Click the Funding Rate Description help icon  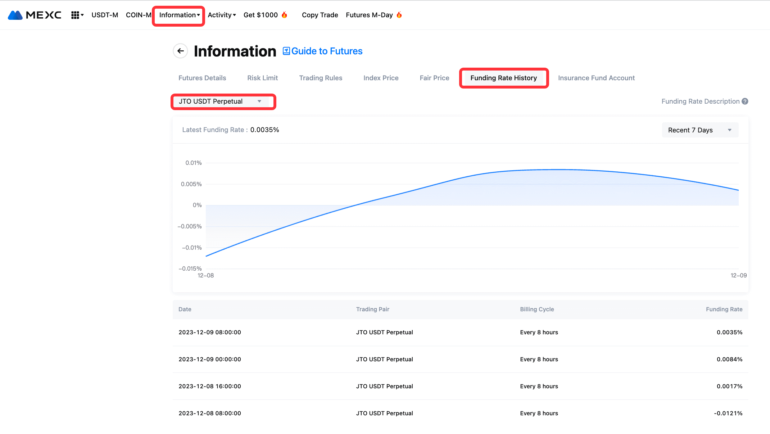745,101
